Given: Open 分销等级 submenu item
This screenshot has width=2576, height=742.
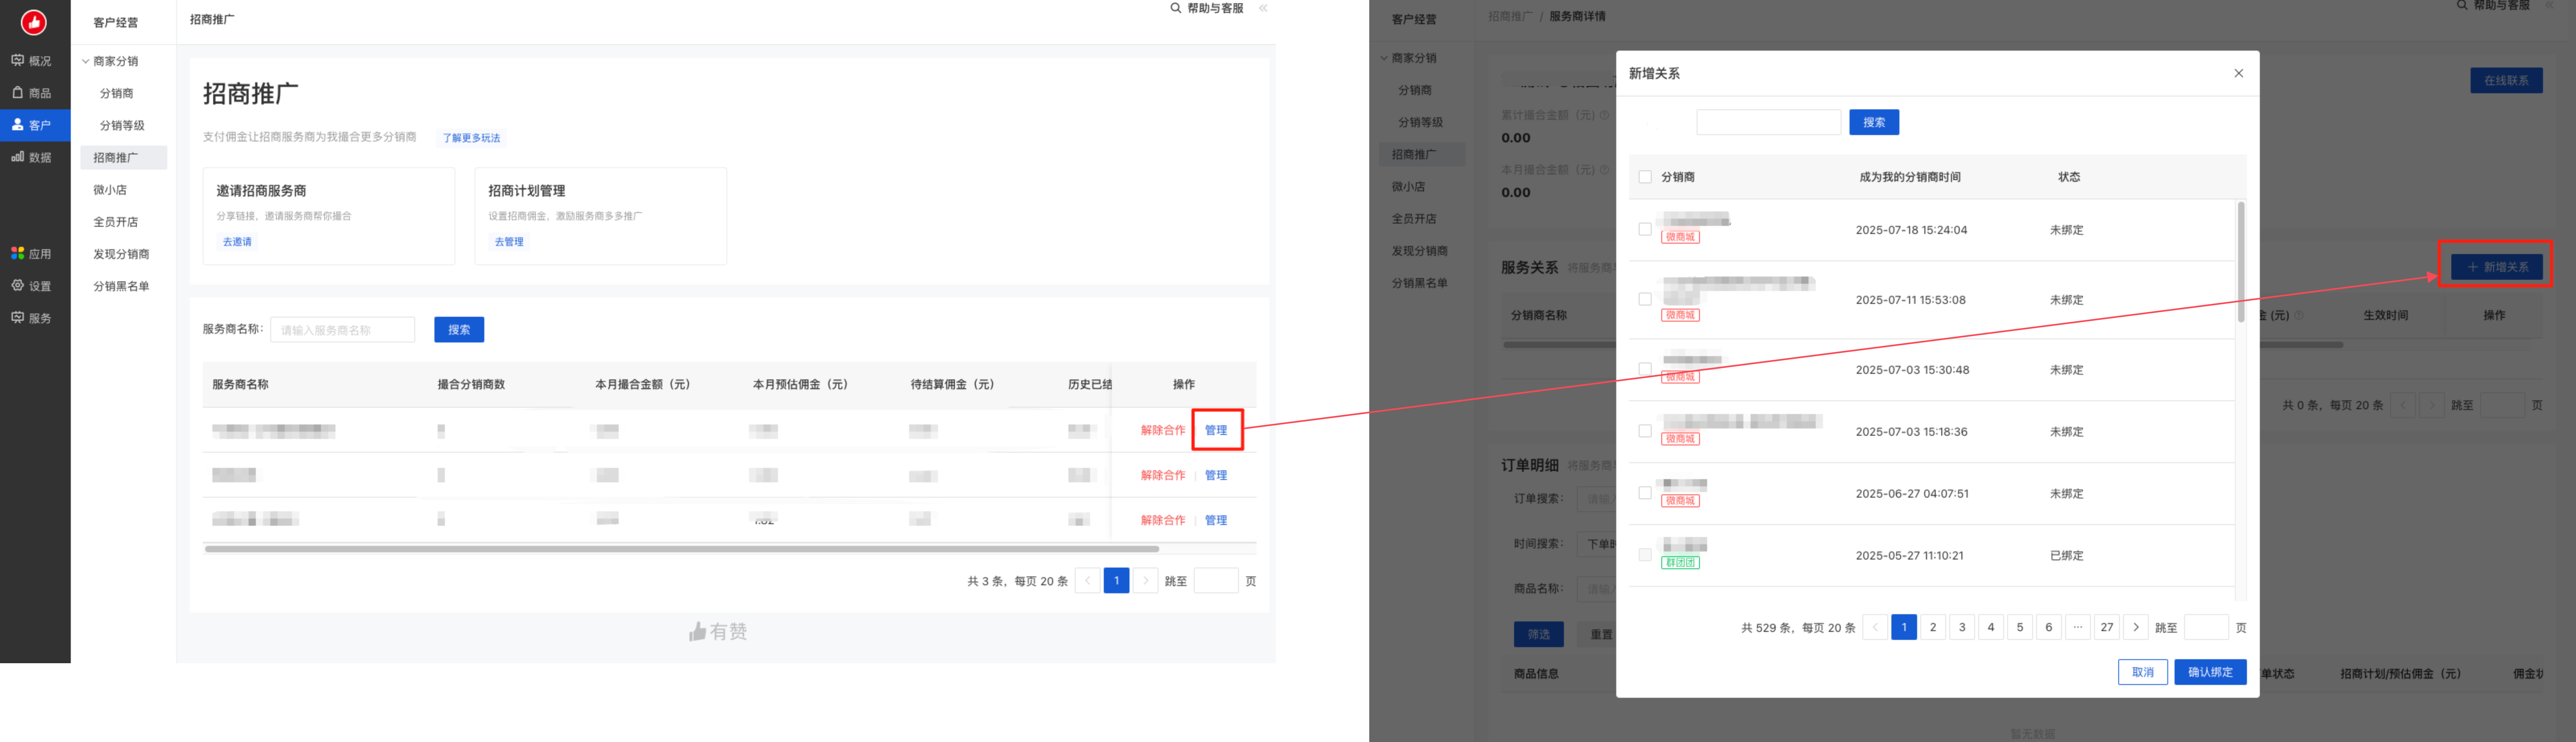Looking at the screenshot, I should (x=122, y=126).
